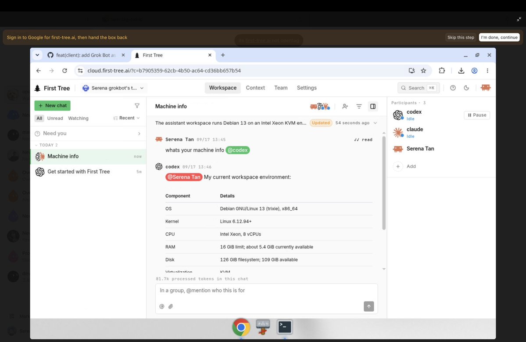Viewport: 526px width, 342px height.
Task: Bookmark this page star icon
Action: pyautogui.click(x=424, y=71)
